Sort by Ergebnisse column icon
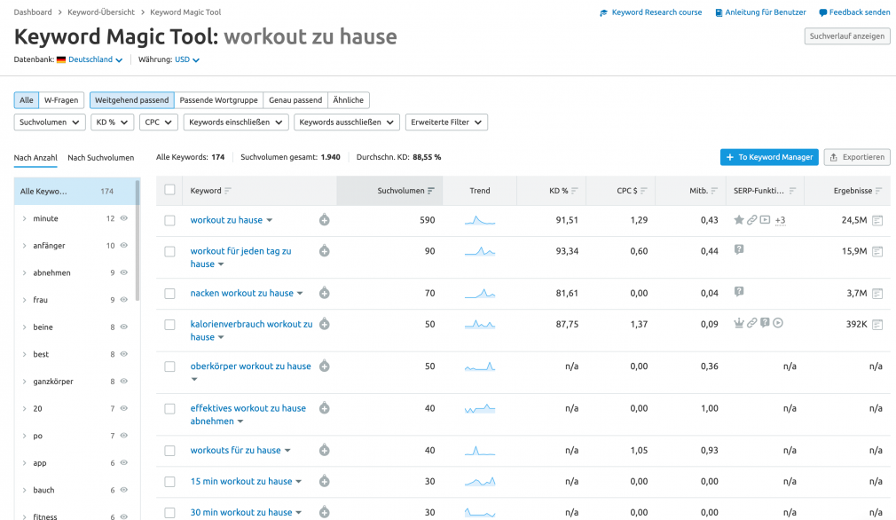Image resolution: width=896 pixels, height=520 pixels. (879, 191)
